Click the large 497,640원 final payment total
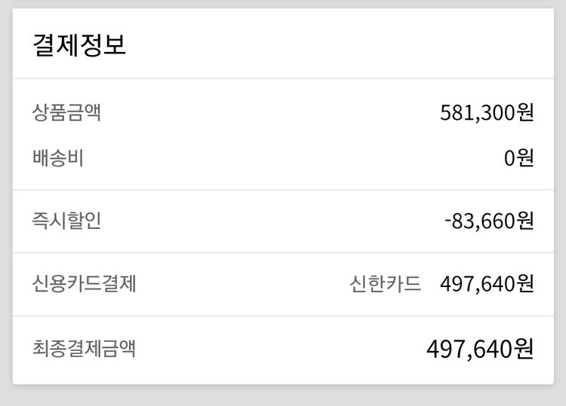The width and height of the screenshot is (566, 406). [480, 349]
